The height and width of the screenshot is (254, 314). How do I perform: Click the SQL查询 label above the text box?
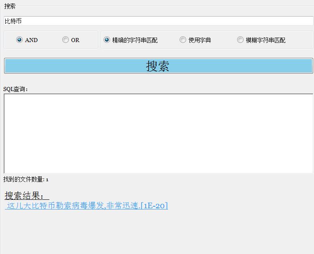coord(15,89)
